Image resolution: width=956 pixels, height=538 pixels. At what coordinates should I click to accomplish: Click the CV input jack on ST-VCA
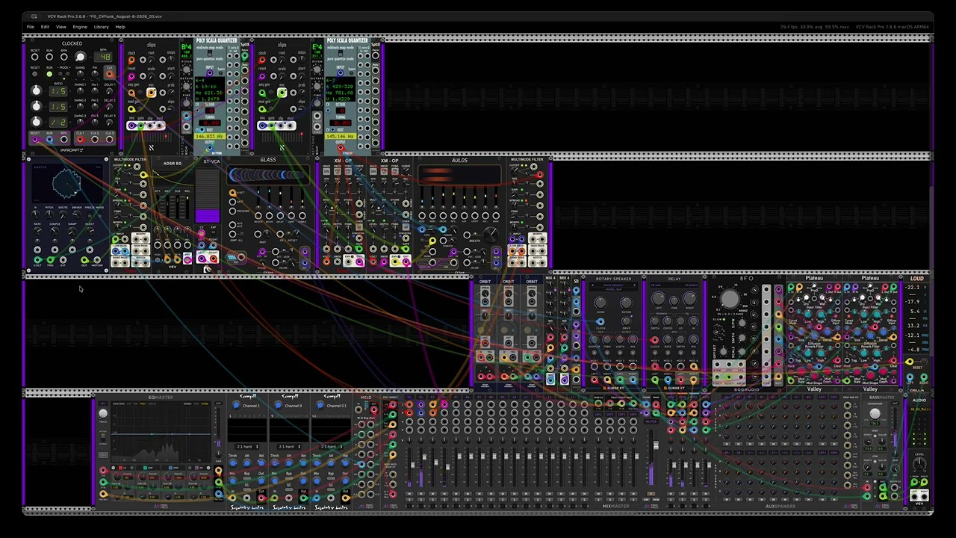201,235
